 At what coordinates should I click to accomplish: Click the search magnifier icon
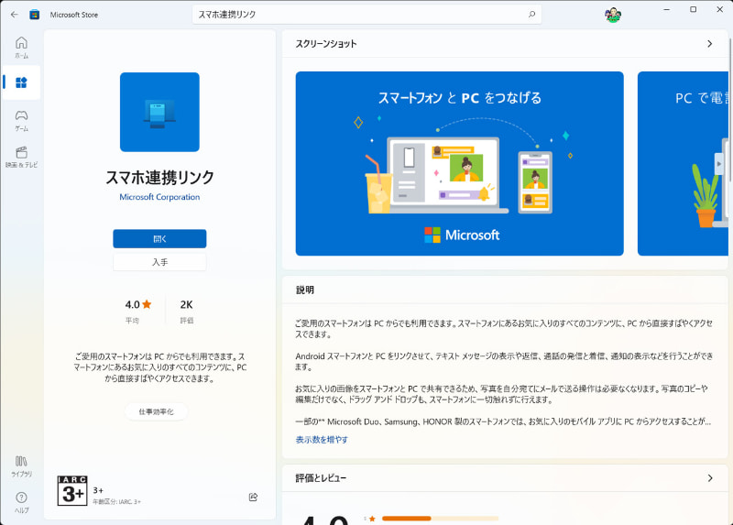pyautogui.click(x=531, y=15)
